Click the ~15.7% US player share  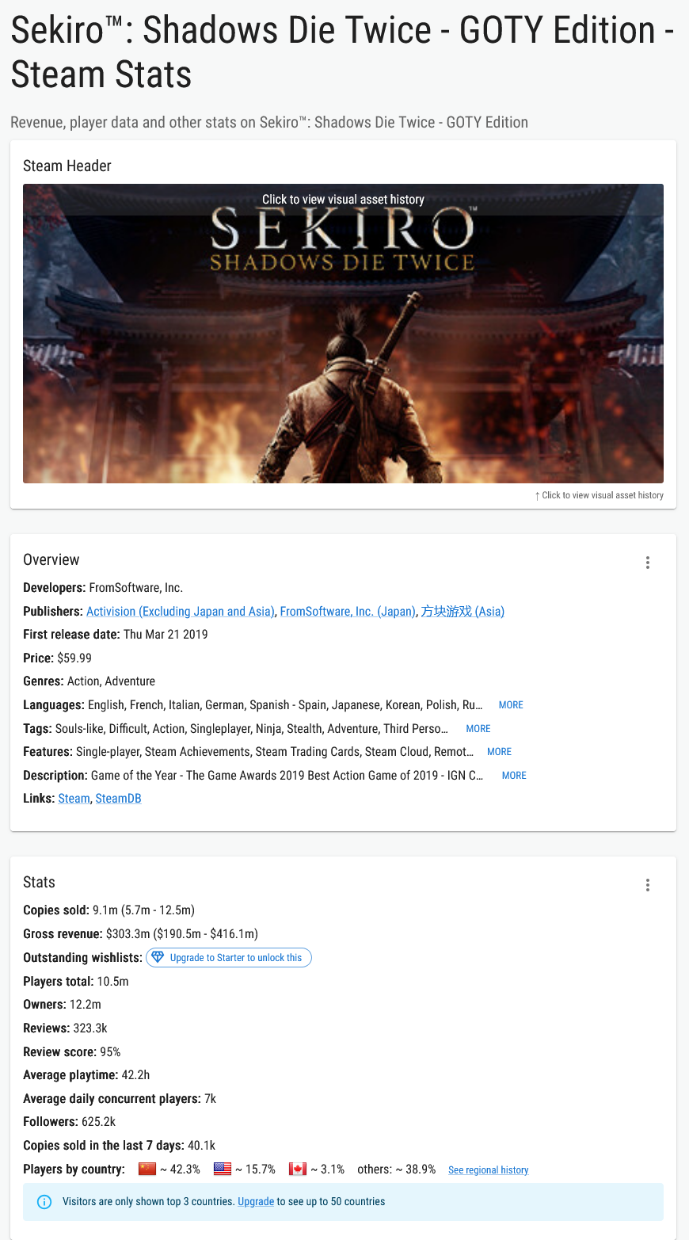coord(255,1169)
